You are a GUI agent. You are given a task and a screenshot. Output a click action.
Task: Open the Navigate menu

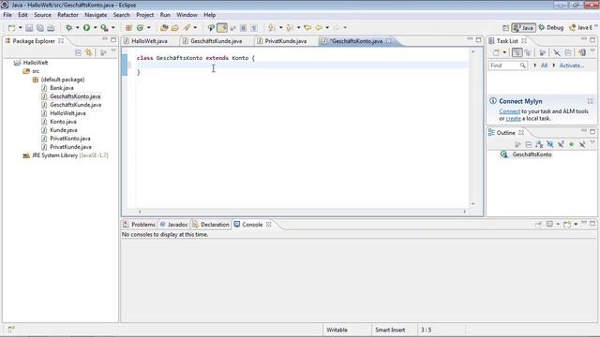[x=96, y=15]
